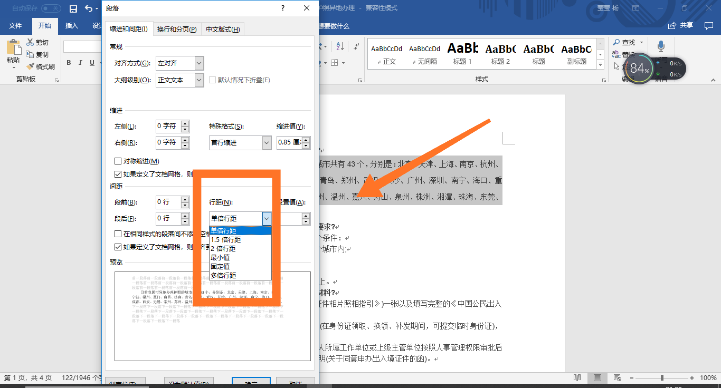Switch to the Home ribbon tab

(x=45, y=26)
